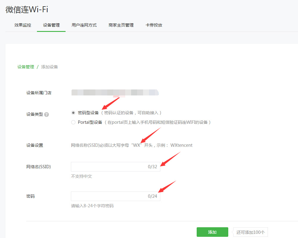Focus the 密码 input field

(x=116, y=196)
